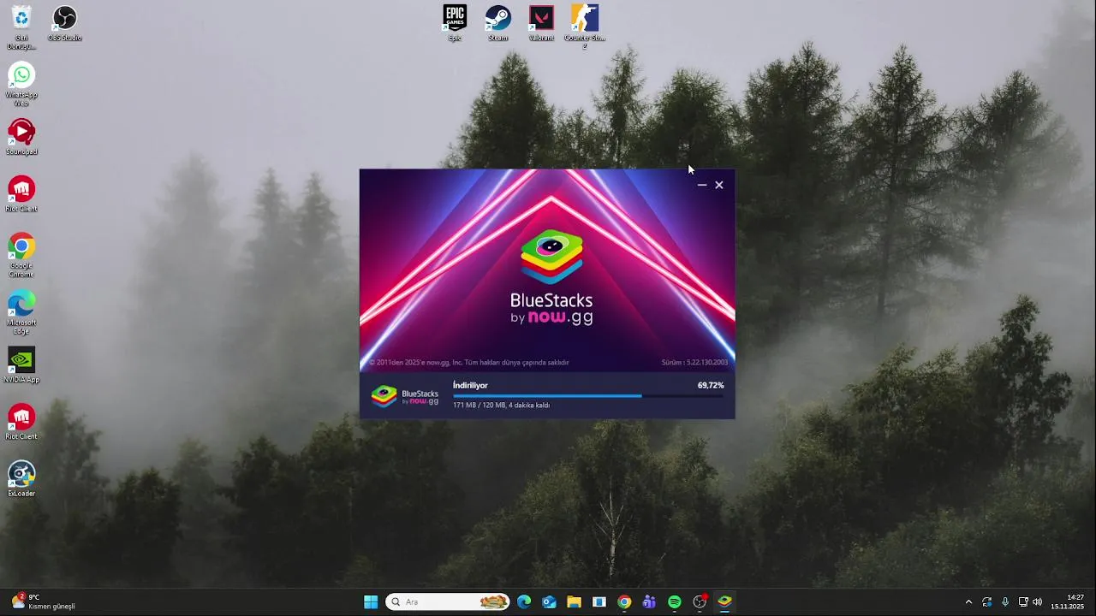
Task: Select the Epic Games desktop shortcut
Action: 455,23
